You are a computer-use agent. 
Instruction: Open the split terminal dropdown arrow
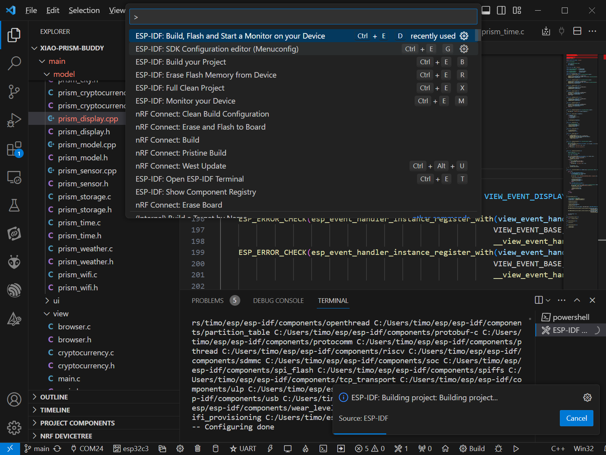pos(548,300)
